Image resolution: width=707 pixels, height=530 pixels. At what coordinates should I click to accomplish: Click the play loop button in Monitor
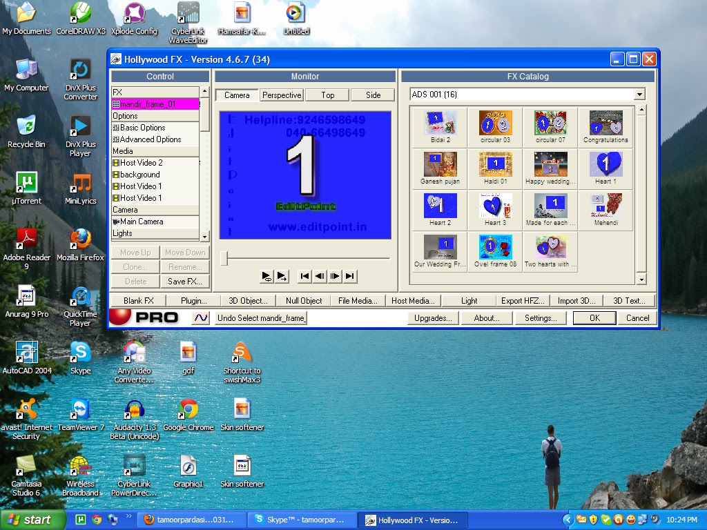coord(267,276)
